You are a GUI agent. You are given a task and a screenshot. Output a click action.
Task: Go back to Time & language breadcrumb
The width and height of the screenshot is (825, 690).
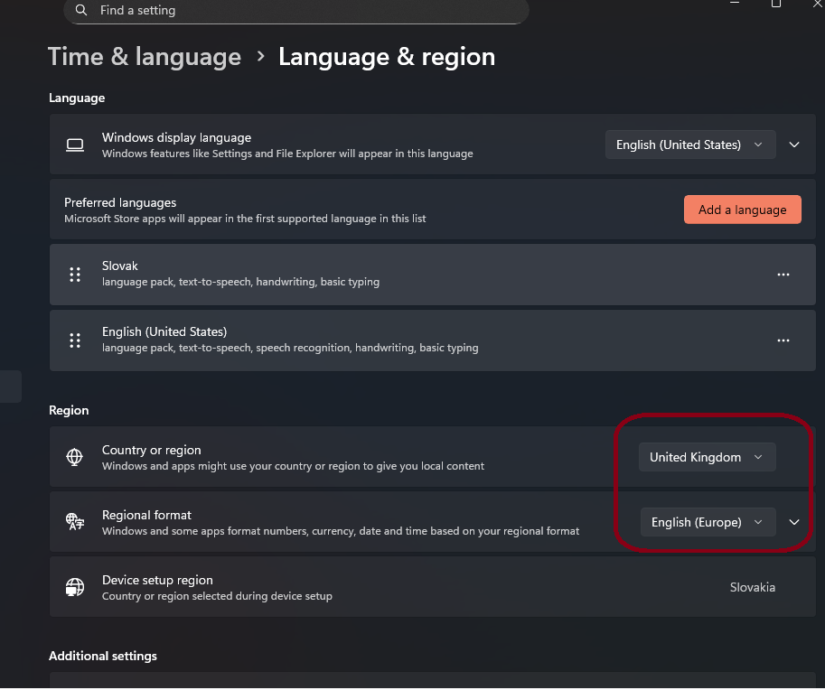[x=145, y=57]
